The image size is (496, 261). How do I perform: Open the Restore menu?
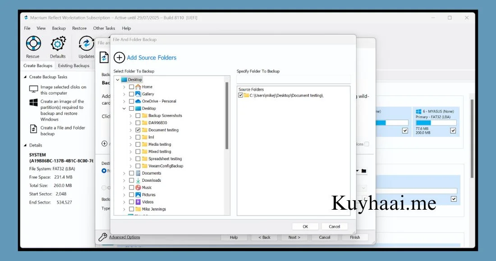79,28
